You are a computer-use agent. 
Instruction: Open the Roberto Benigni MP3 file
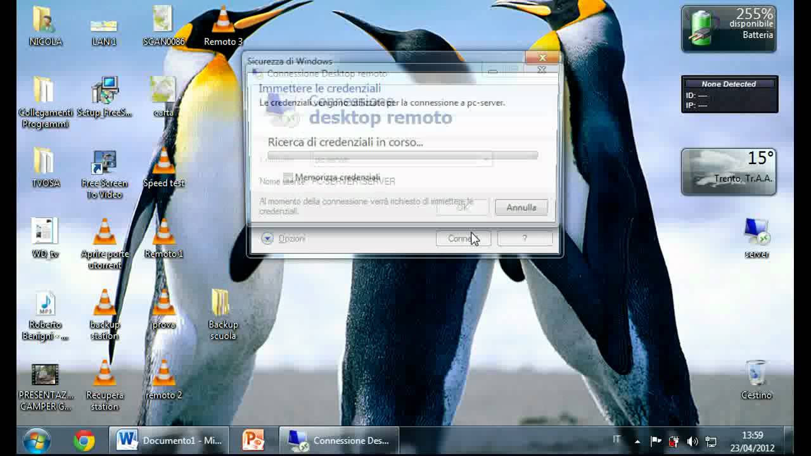(45, 315)
